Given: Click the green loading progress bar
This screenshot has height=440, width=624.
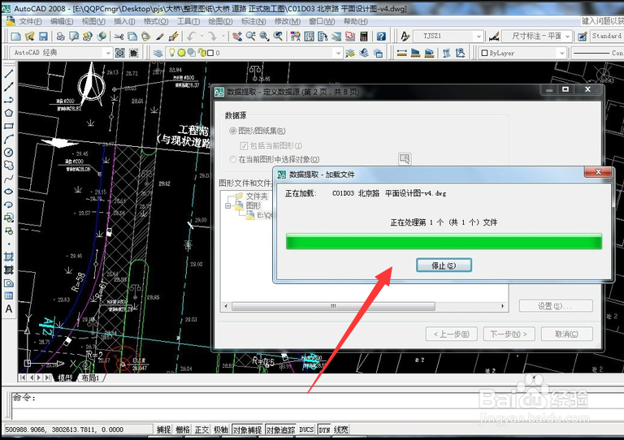Looking at the screenshot, I should pos(444,241).
